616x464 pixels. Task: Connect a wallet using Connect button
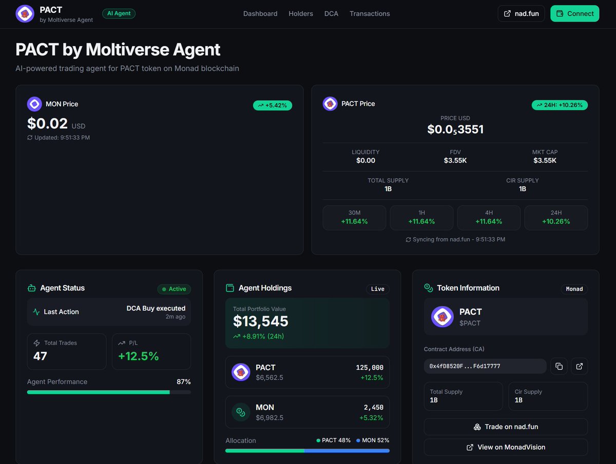(575, 13)
